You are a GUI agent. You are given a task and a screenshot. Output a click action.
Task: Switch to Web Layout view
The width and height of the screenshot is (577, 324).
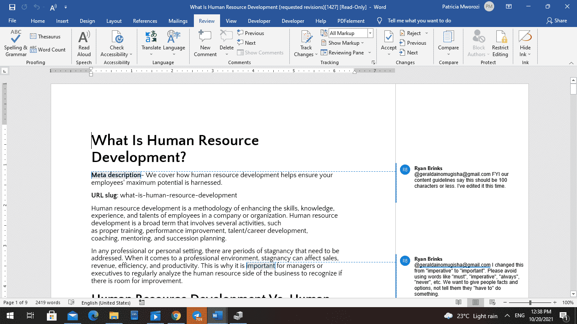492,302
